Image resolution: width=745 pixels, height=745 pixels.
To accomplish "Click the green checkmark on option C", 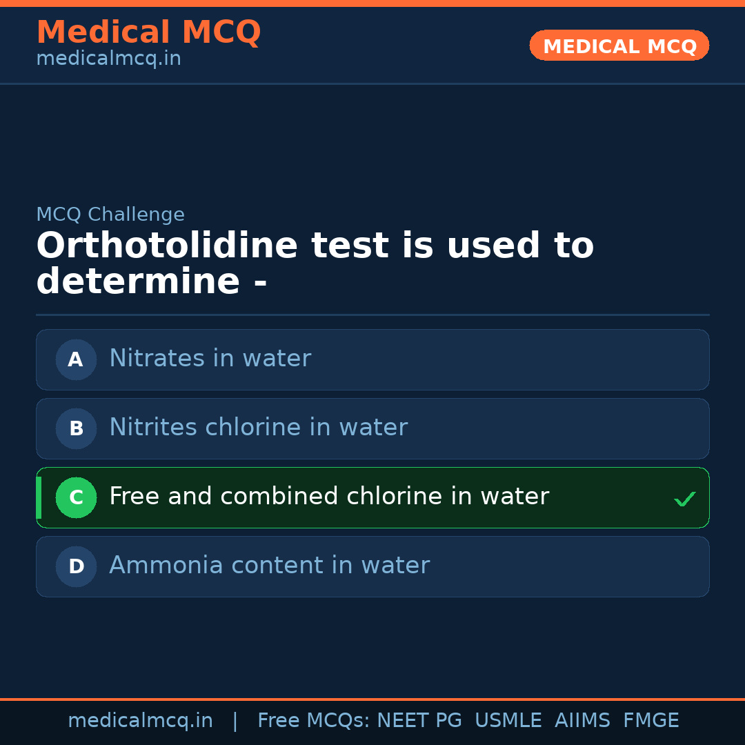I will [684, 498].
